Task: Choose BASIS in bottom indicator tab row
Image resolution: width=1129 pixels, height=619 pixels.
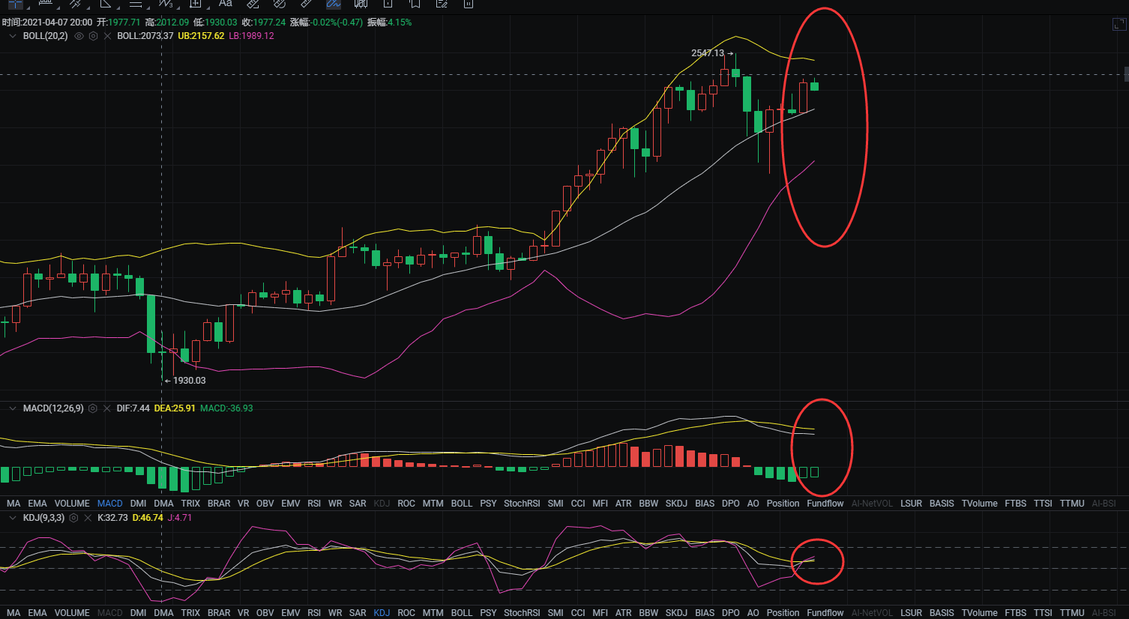Action: [942, 613]
